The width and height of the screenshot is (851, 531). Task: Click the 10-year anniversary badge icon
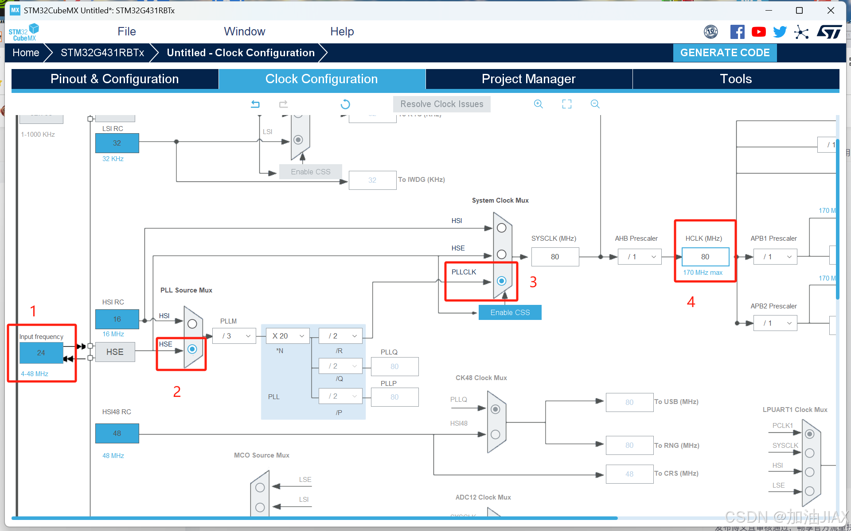(711, 32)
